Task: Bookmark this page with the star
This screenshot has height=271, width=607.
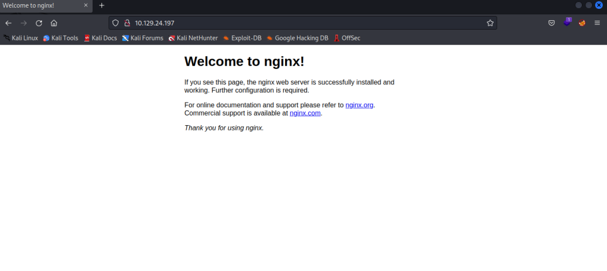Action: [x=490, y=23]
